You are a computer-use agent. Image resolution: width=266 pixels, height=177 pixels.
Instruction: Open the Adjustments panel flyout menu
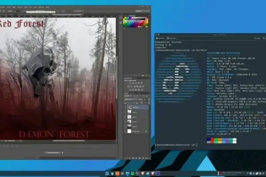pos(149,78)
